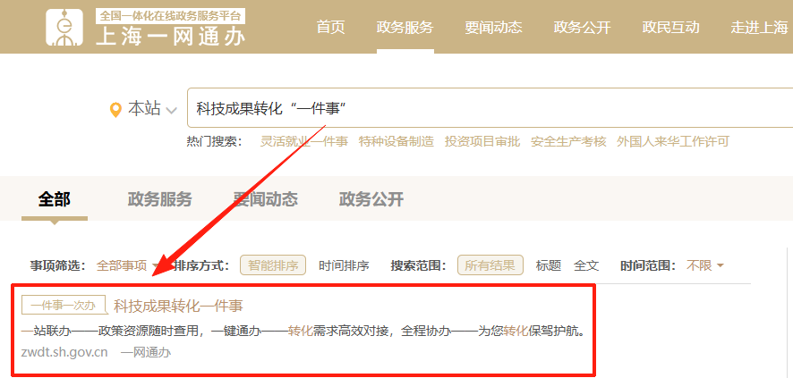The height and width of the screenshot is (378, 793).
Task: Go to 政务公开 in top navigation
Action: click(582, 27)
